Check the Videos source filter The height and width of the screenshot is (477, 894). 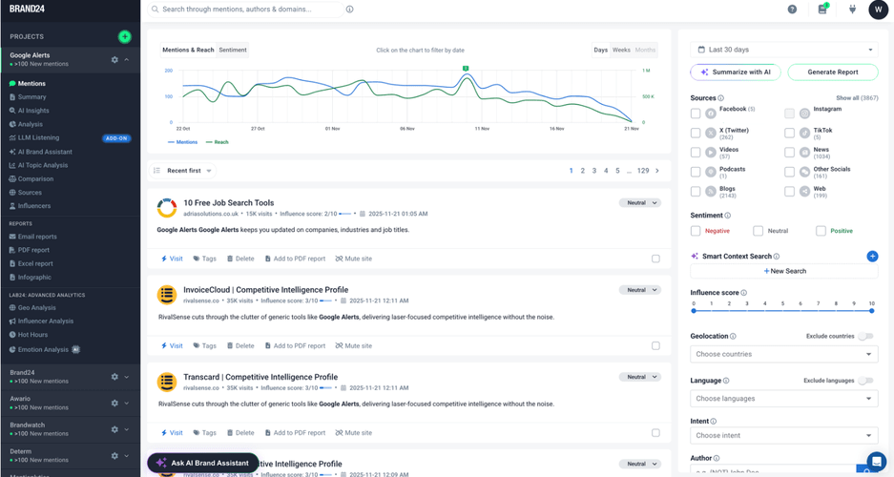(x=696, y=152)
